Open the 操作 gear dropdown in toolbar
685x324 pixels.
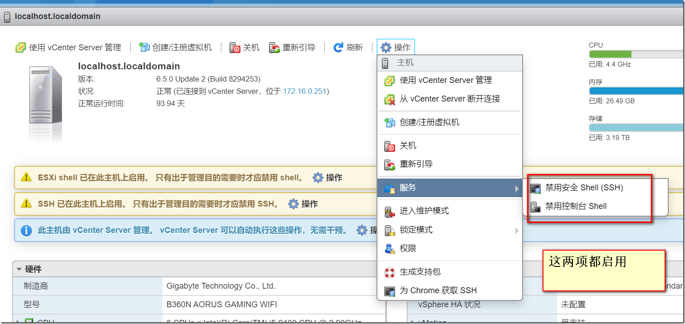click(396, 48)
